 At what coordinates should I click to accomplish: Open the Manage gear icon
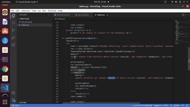point(13,100)
